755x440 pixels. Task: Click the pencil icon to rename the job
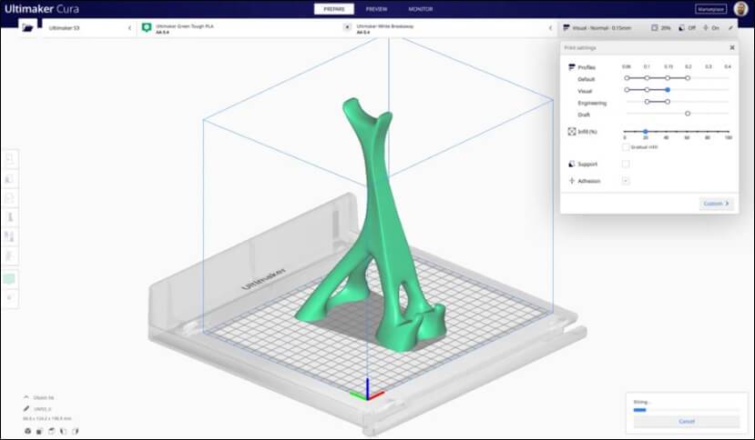point(26,409)
